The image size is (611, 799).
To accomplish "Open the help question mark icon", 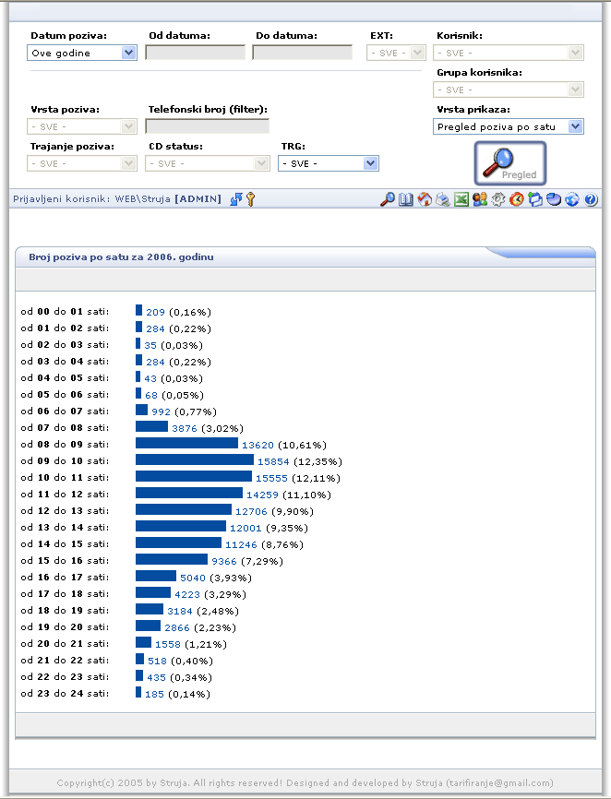I will pyautogui.click(x=591, y=199).
